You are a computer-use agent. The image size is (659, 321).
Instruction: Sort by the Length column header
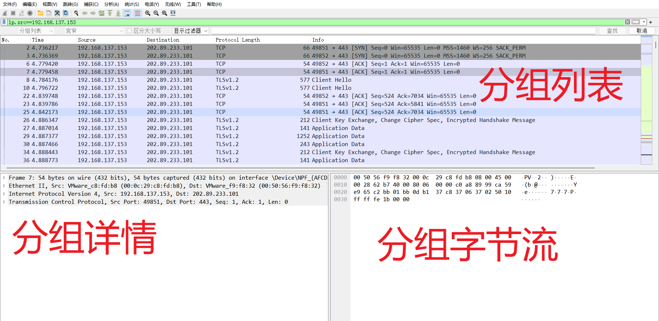coord(275,40)
